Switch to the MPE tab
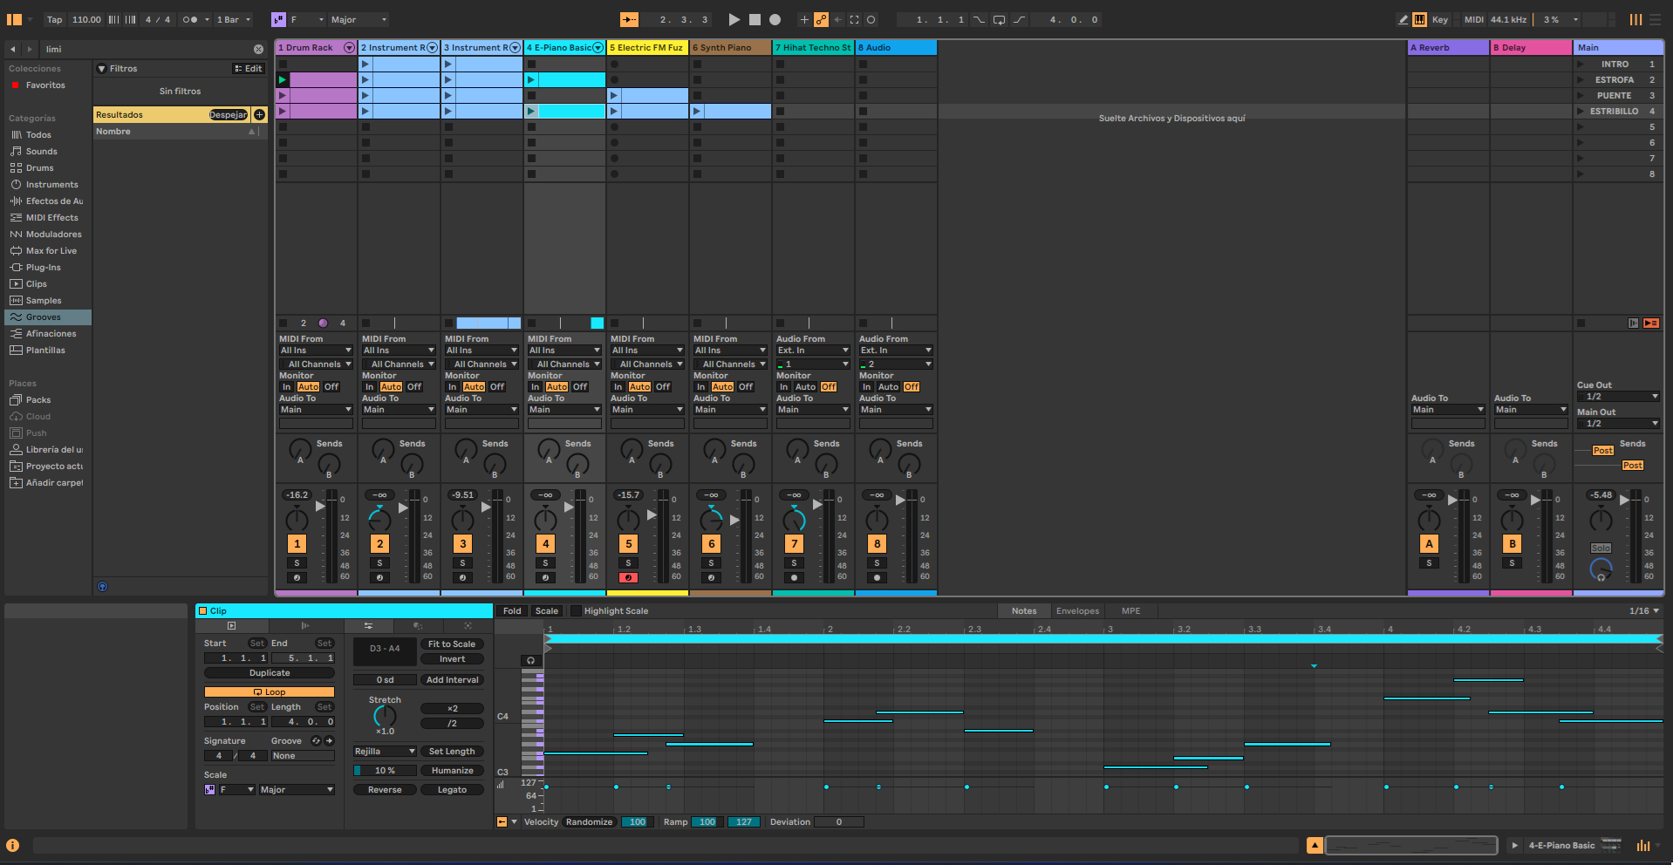This screenshot has height=865, width=1673. click(1130, 611)
